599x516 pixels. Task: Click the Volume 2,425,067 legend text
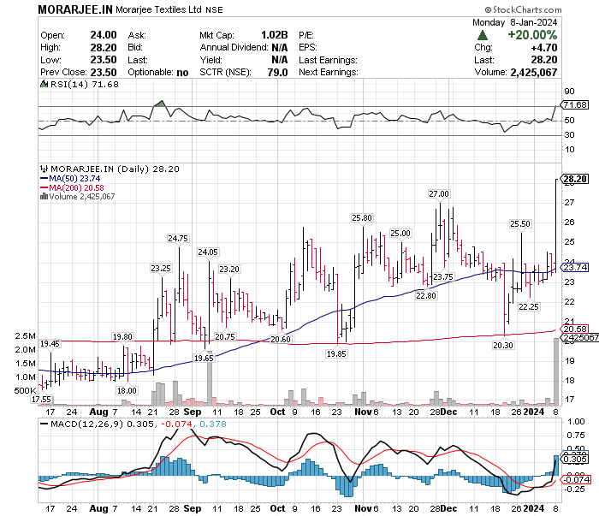[x=82, y=196]
